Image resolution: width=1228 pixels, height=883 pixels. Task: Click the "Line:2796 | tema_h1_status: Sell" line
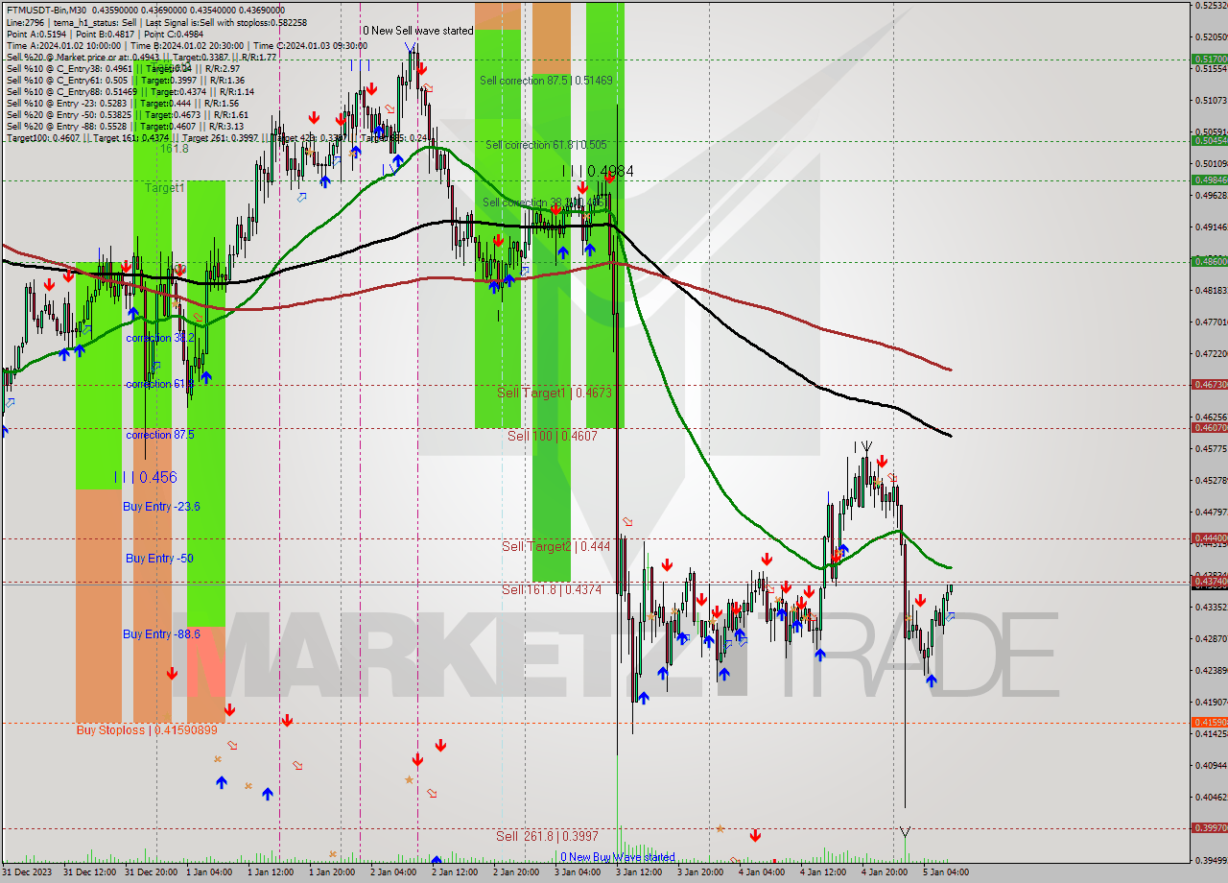point(156,21)
